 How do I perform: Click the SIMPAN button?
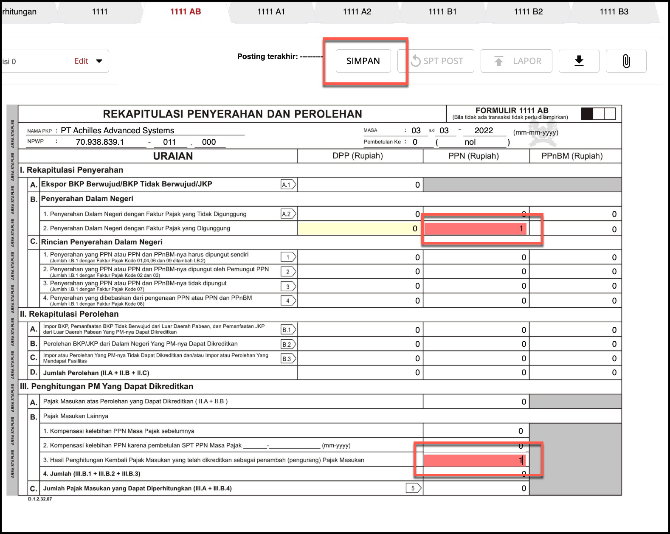(x=363, y=61)
